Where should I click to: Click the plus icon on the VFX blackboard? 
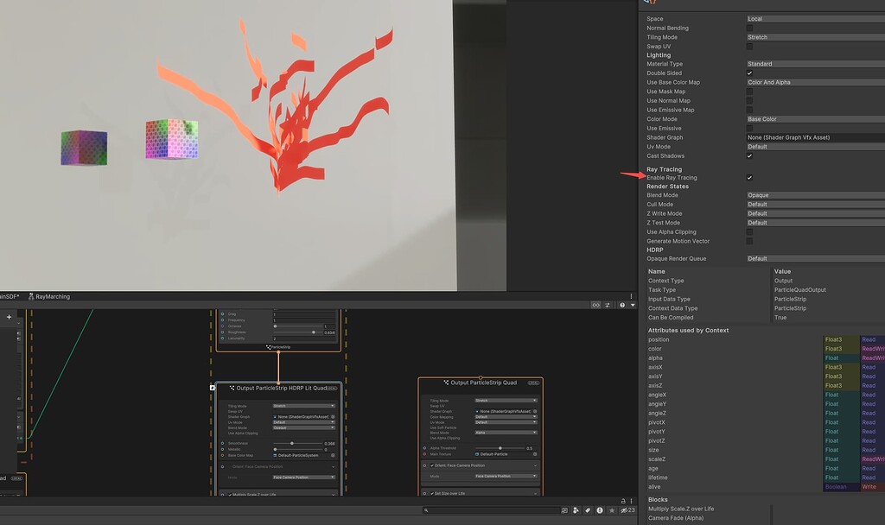point(8,317)
